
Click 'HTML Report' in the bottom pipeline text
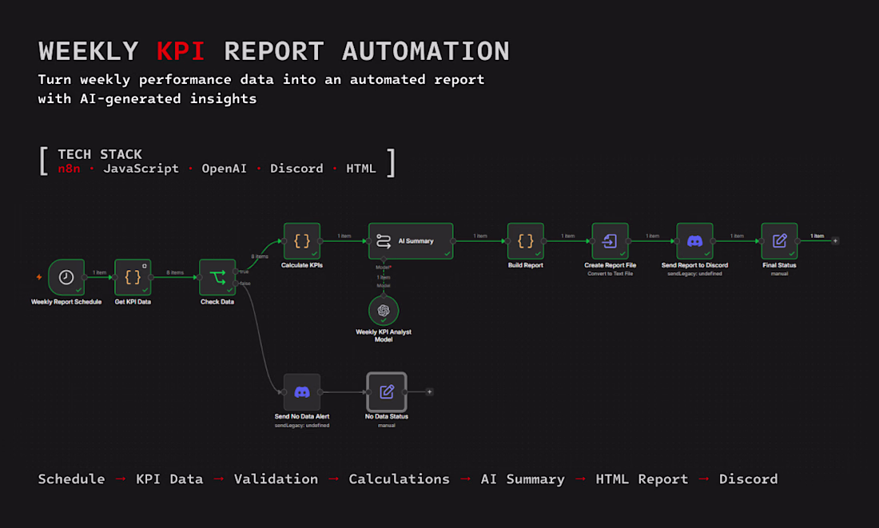point(642,479)
